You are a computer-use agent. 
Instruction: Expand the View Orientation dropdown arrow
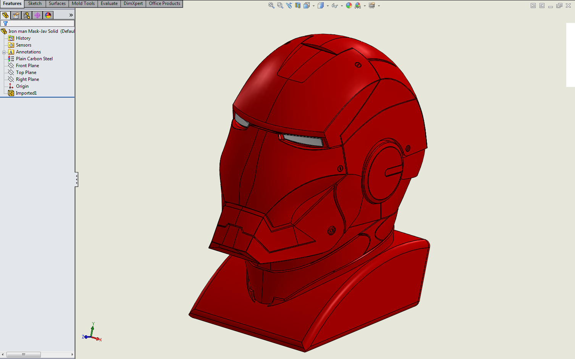(x=313, y=6)
